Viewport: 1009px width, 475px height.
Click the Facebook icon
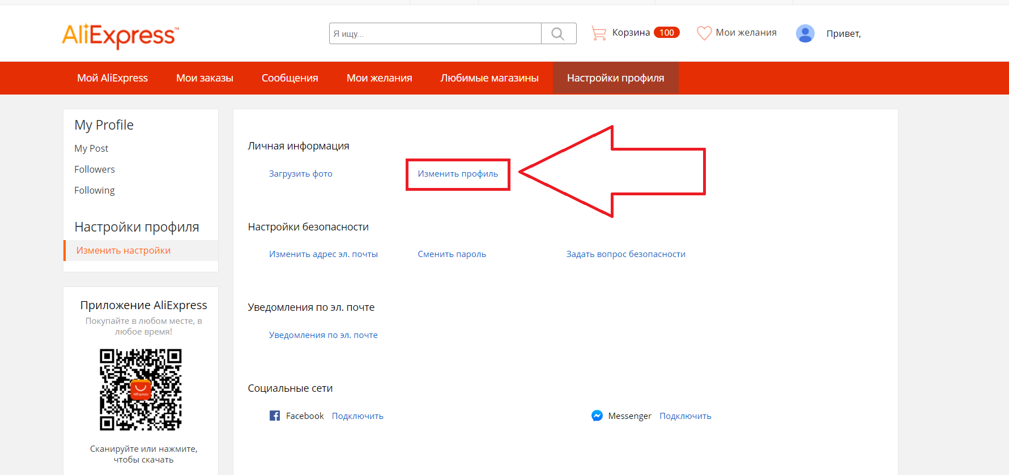pos(275,416)
